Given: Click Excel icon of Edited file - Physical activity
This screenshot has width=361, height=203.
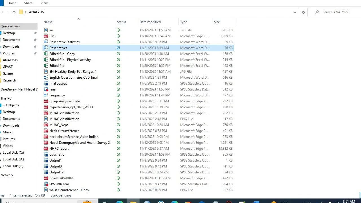Looking at the screenshot, I should [x=46, y=60].
